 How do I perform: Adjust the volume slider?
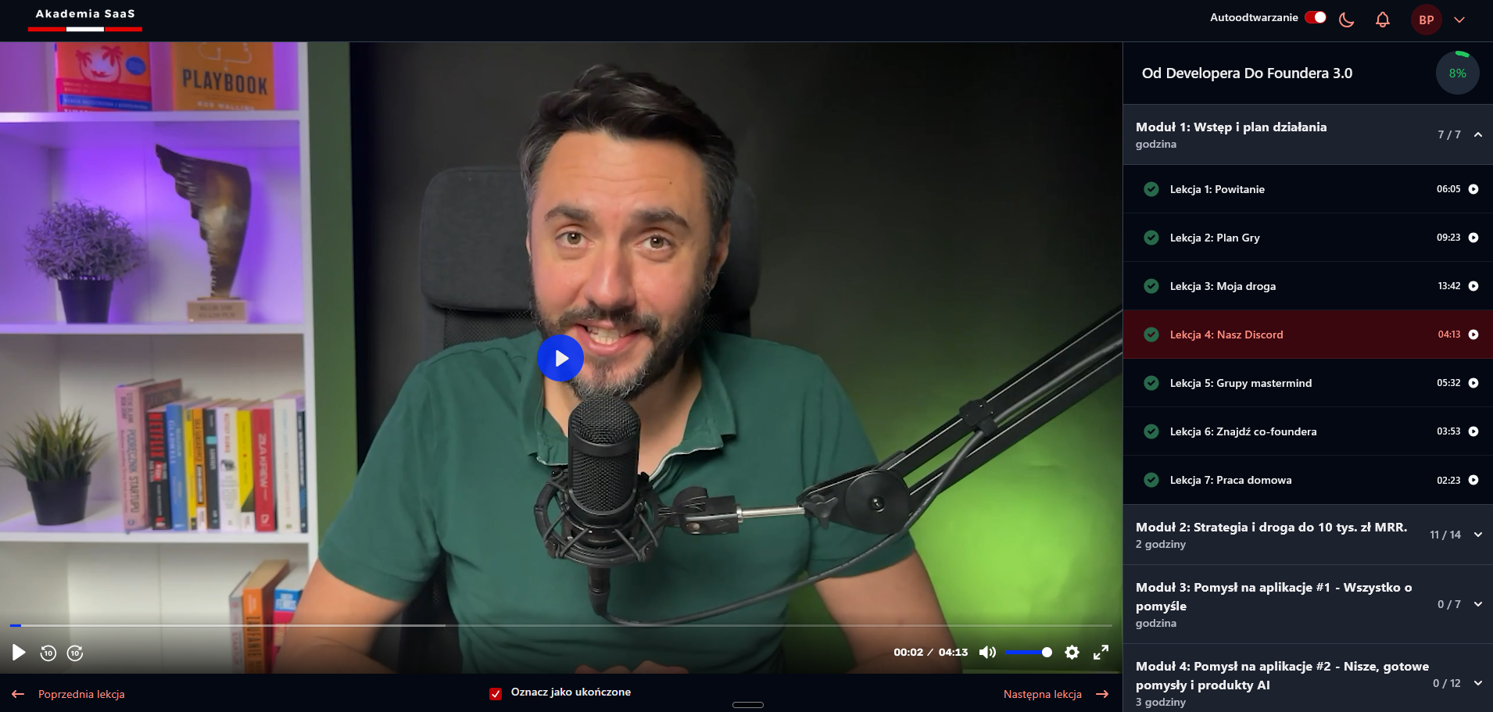pyautogui.click(x=1028, y=652)
